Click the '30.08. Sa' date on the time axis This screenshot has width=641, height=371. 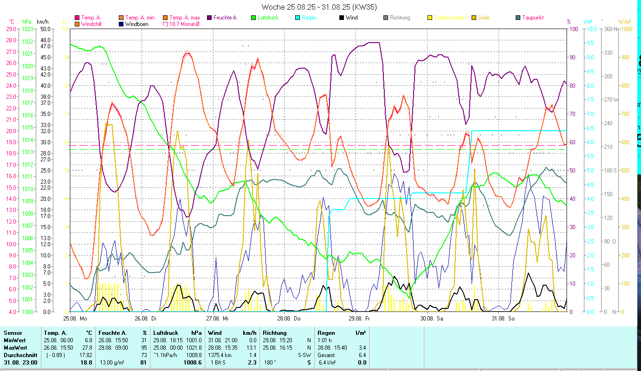pos(432,319)
